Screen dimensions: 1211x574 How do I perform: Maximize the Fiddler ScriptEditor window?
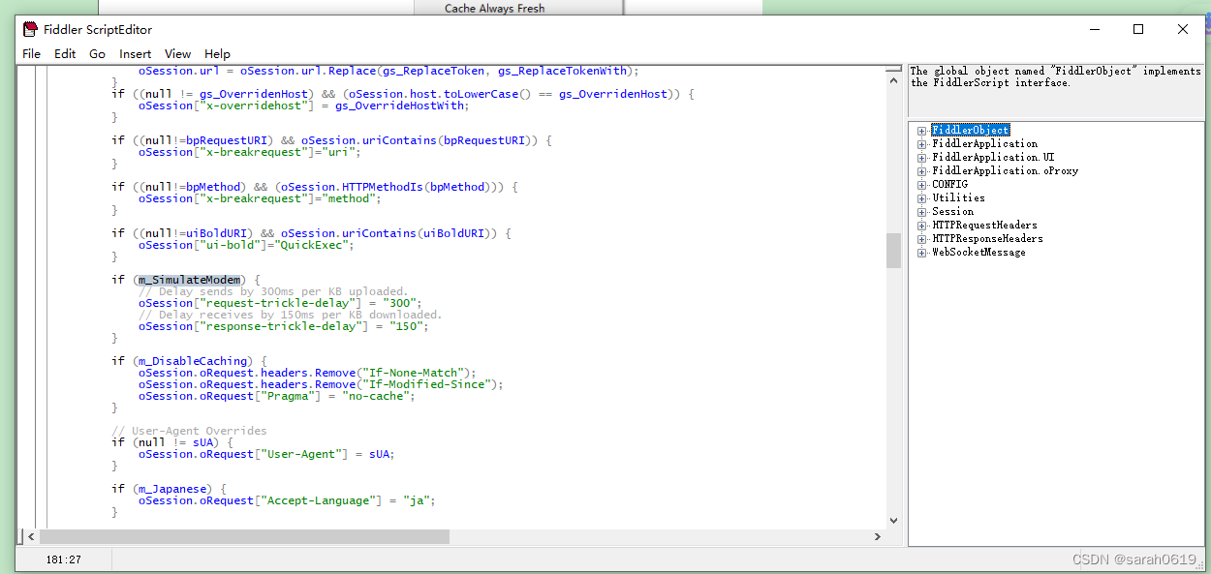coord(1138,29)
